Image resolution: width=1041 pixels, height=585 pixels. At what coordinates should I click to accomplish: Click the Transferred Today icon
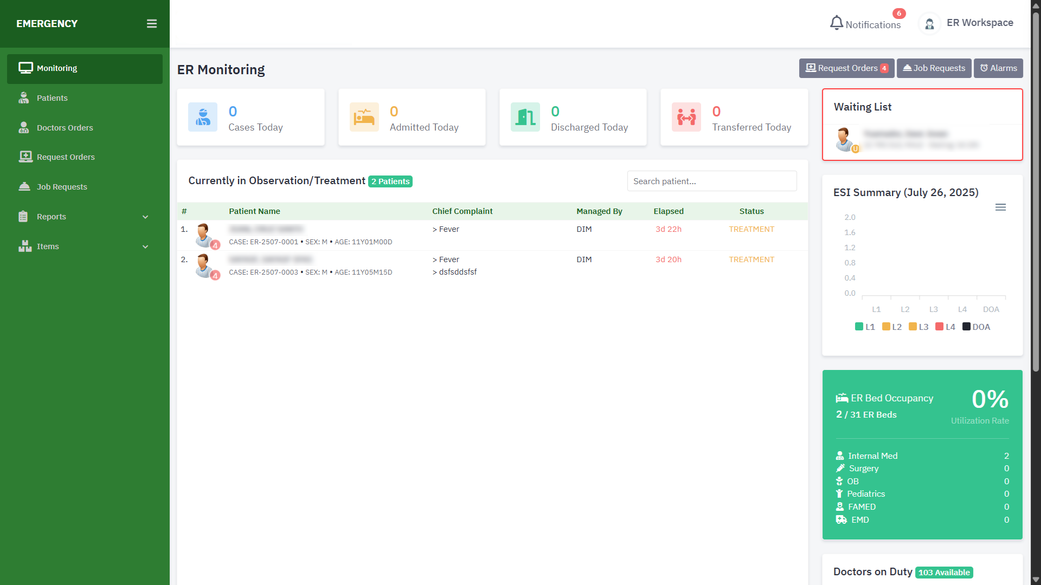click(x=686, y=117)
